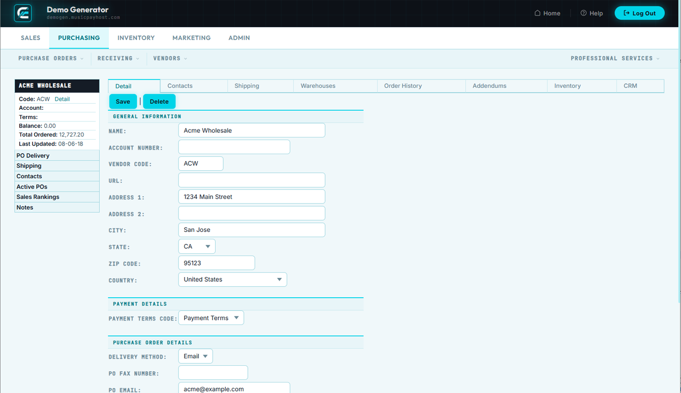Image resolution: width=681 pixels, height=393 pixels.
Task: Open the Marketing main menu
Action: [192, 38]
